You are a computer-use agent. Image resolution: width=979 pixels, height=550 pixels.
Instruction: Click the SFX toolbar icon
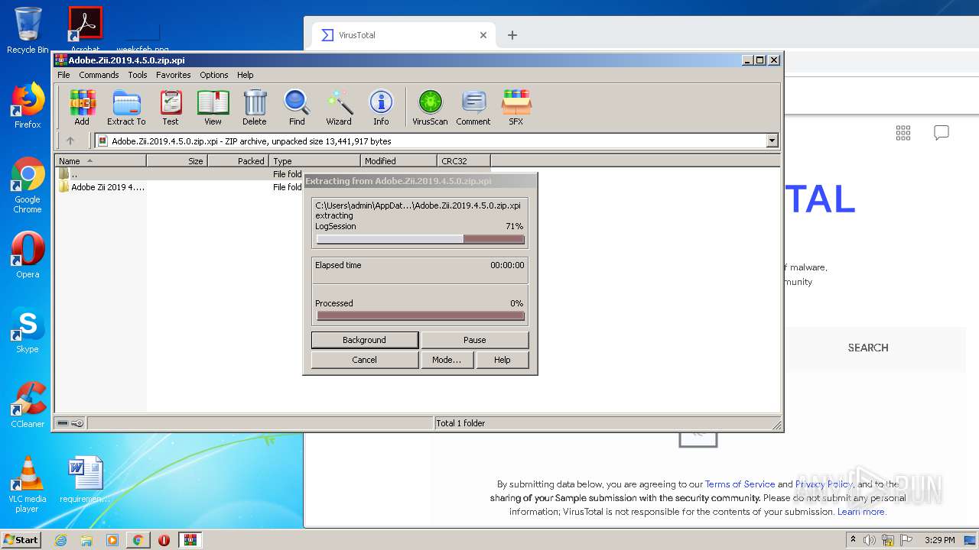(x=516, y=107)
